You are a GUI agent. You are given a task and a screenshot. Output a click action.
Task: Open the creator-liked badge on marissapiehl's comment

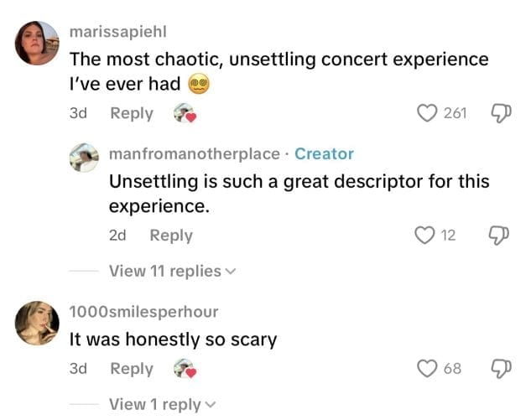tap(185, 113)
